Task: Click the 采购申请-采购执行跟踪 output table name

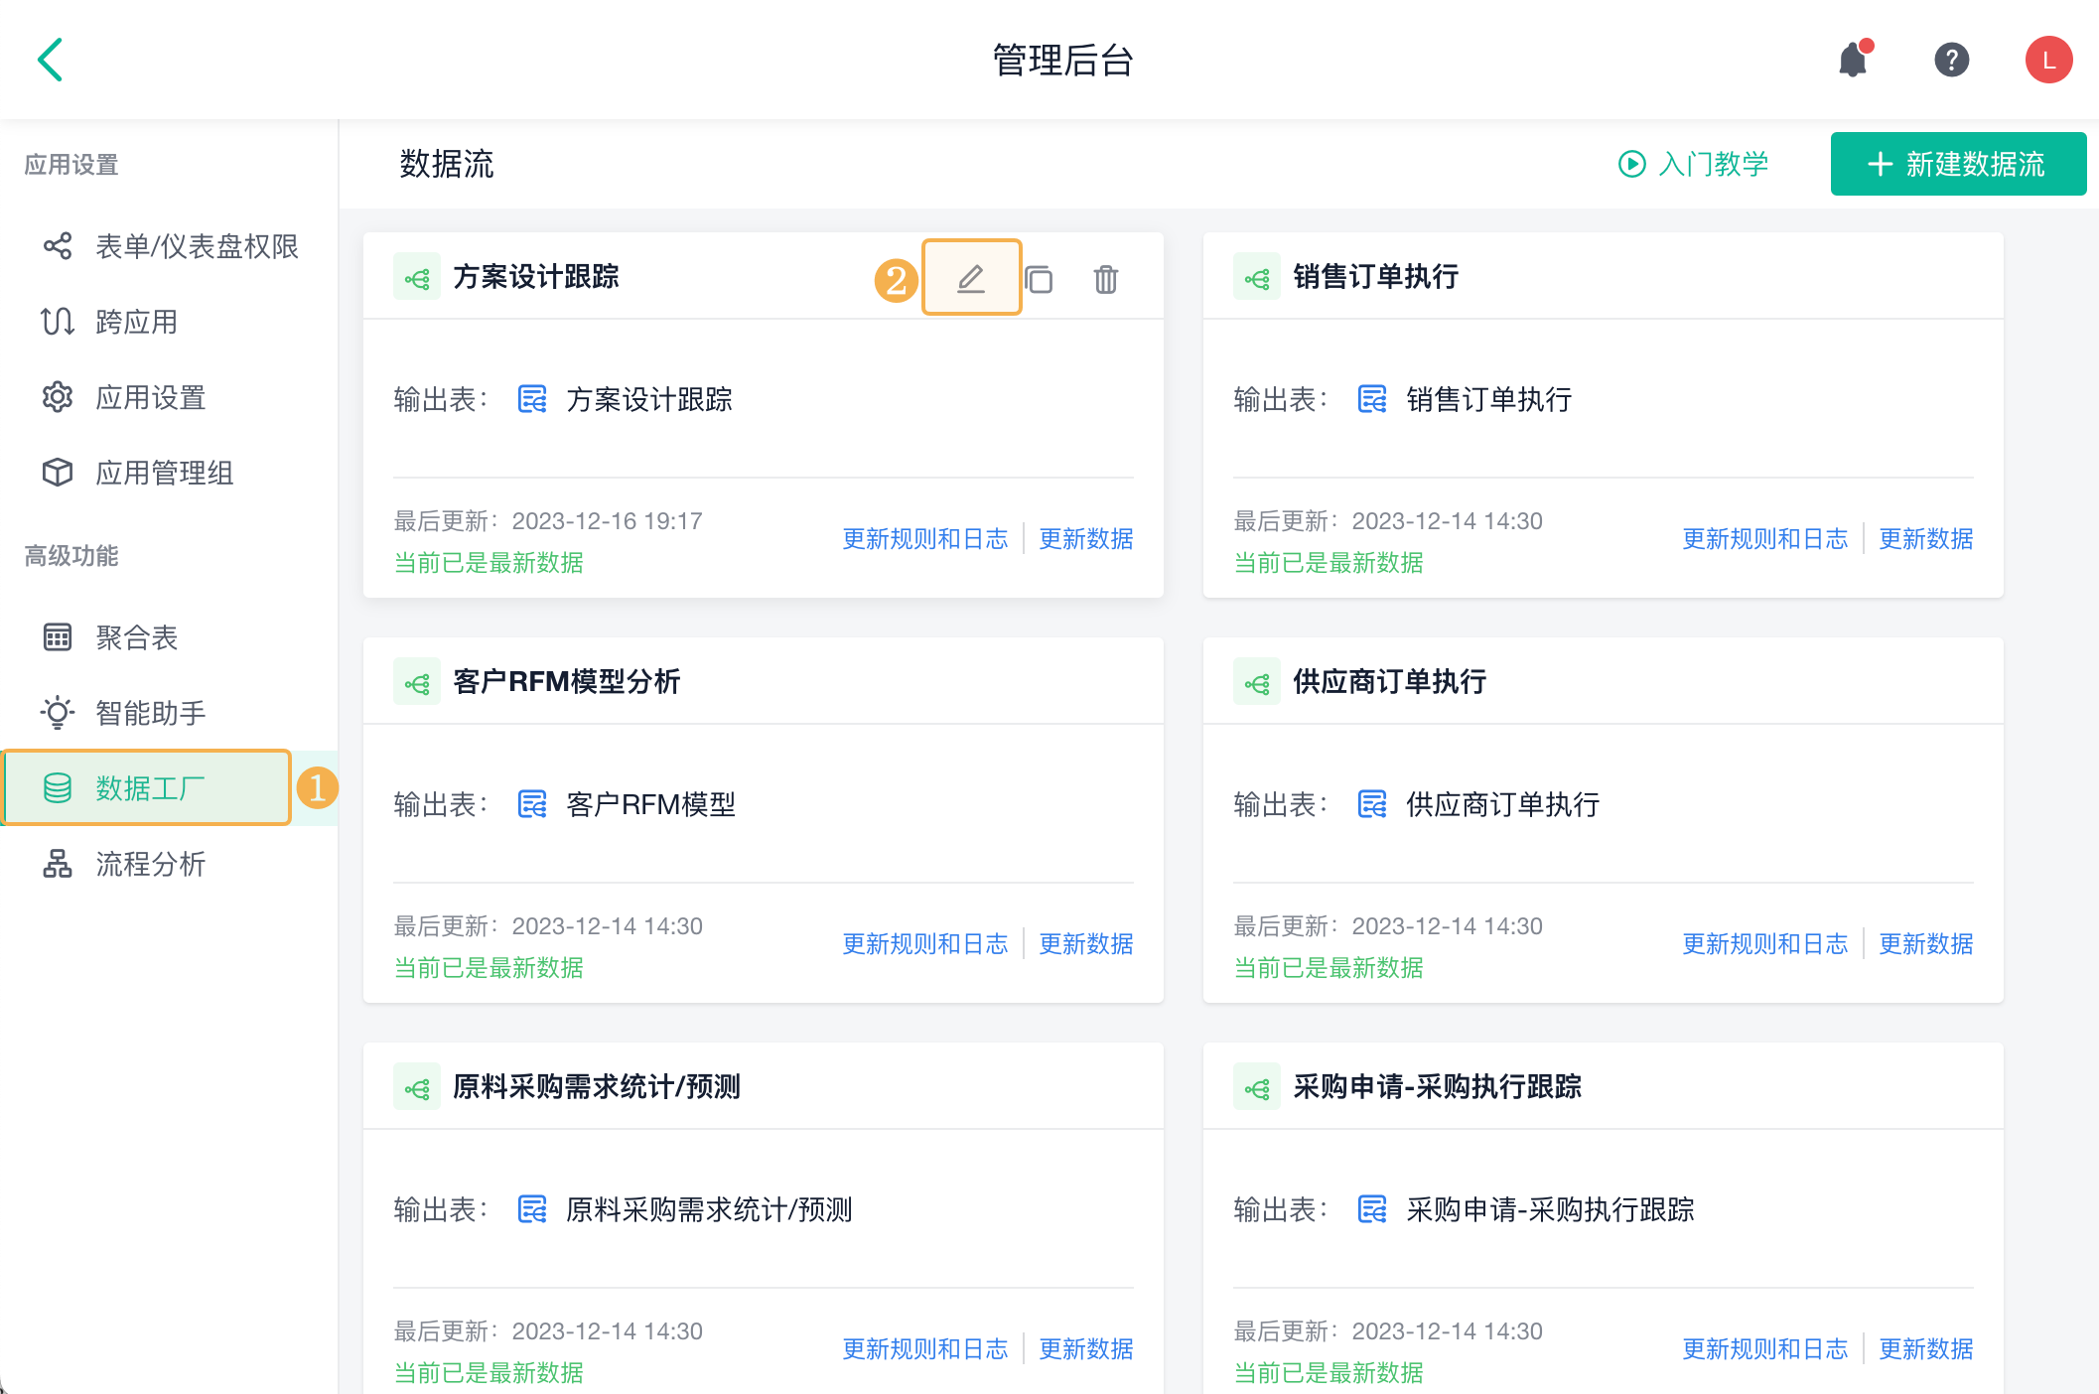Action: (x=1550, y=1209)
